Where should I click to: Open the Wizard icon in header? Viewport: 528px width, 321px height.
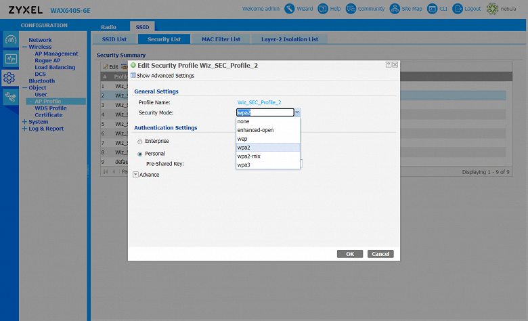tap(289, 9)
